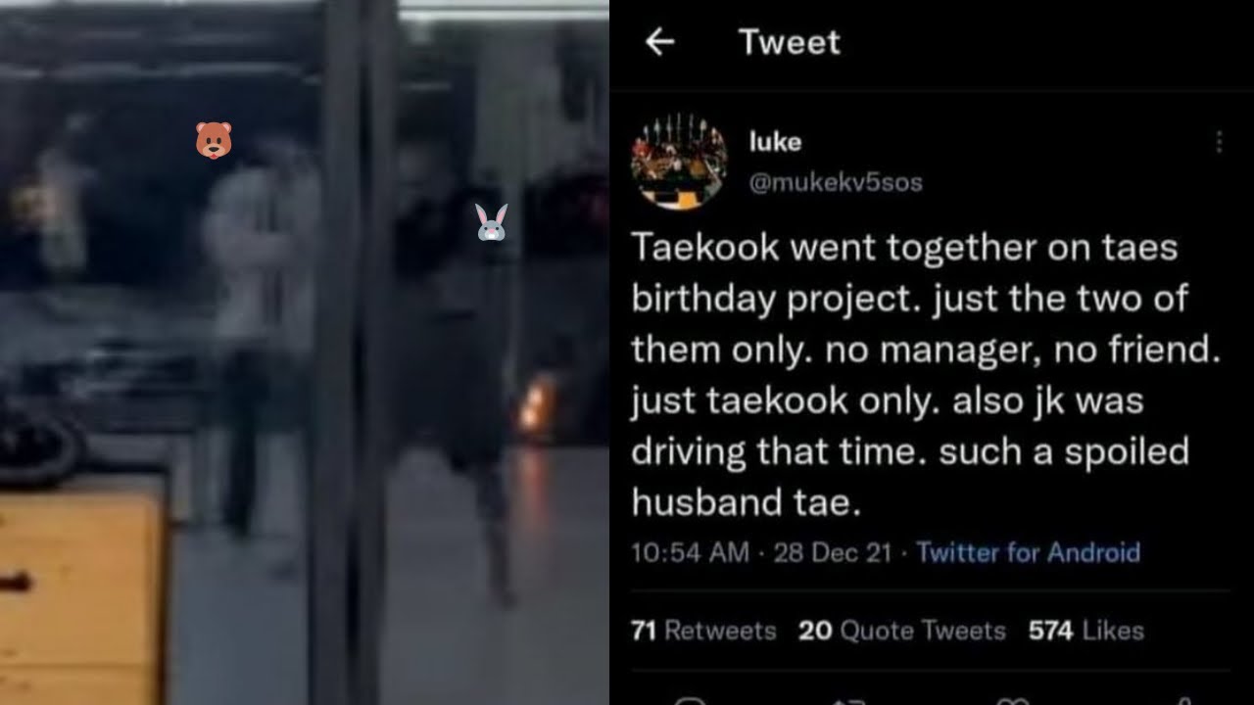This screenshot has width=1254, height=705.
Task: Select the rabbit emoji sticker on photo
Action: tap(491, 222)
